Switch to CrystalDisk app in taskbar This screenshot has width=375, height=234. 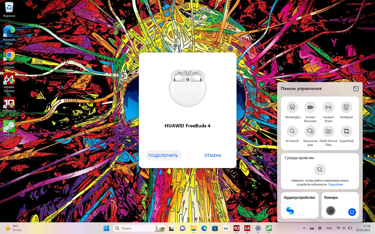click(x=269, y=228)
